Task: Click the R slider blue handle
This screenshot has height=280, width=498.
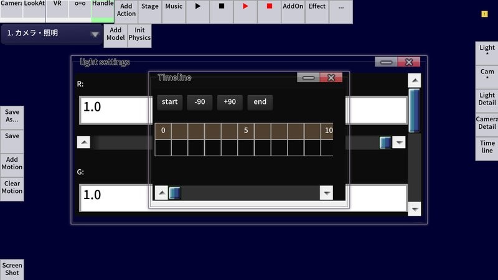Action: (385, 142)
